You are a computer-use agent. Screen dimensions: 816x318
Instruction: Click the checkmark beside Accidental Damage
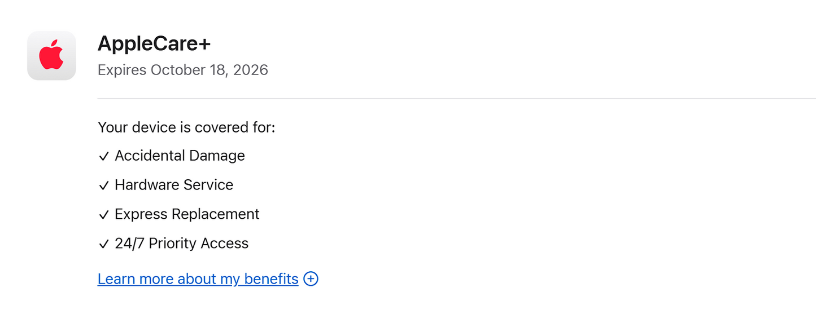point(103,157)
